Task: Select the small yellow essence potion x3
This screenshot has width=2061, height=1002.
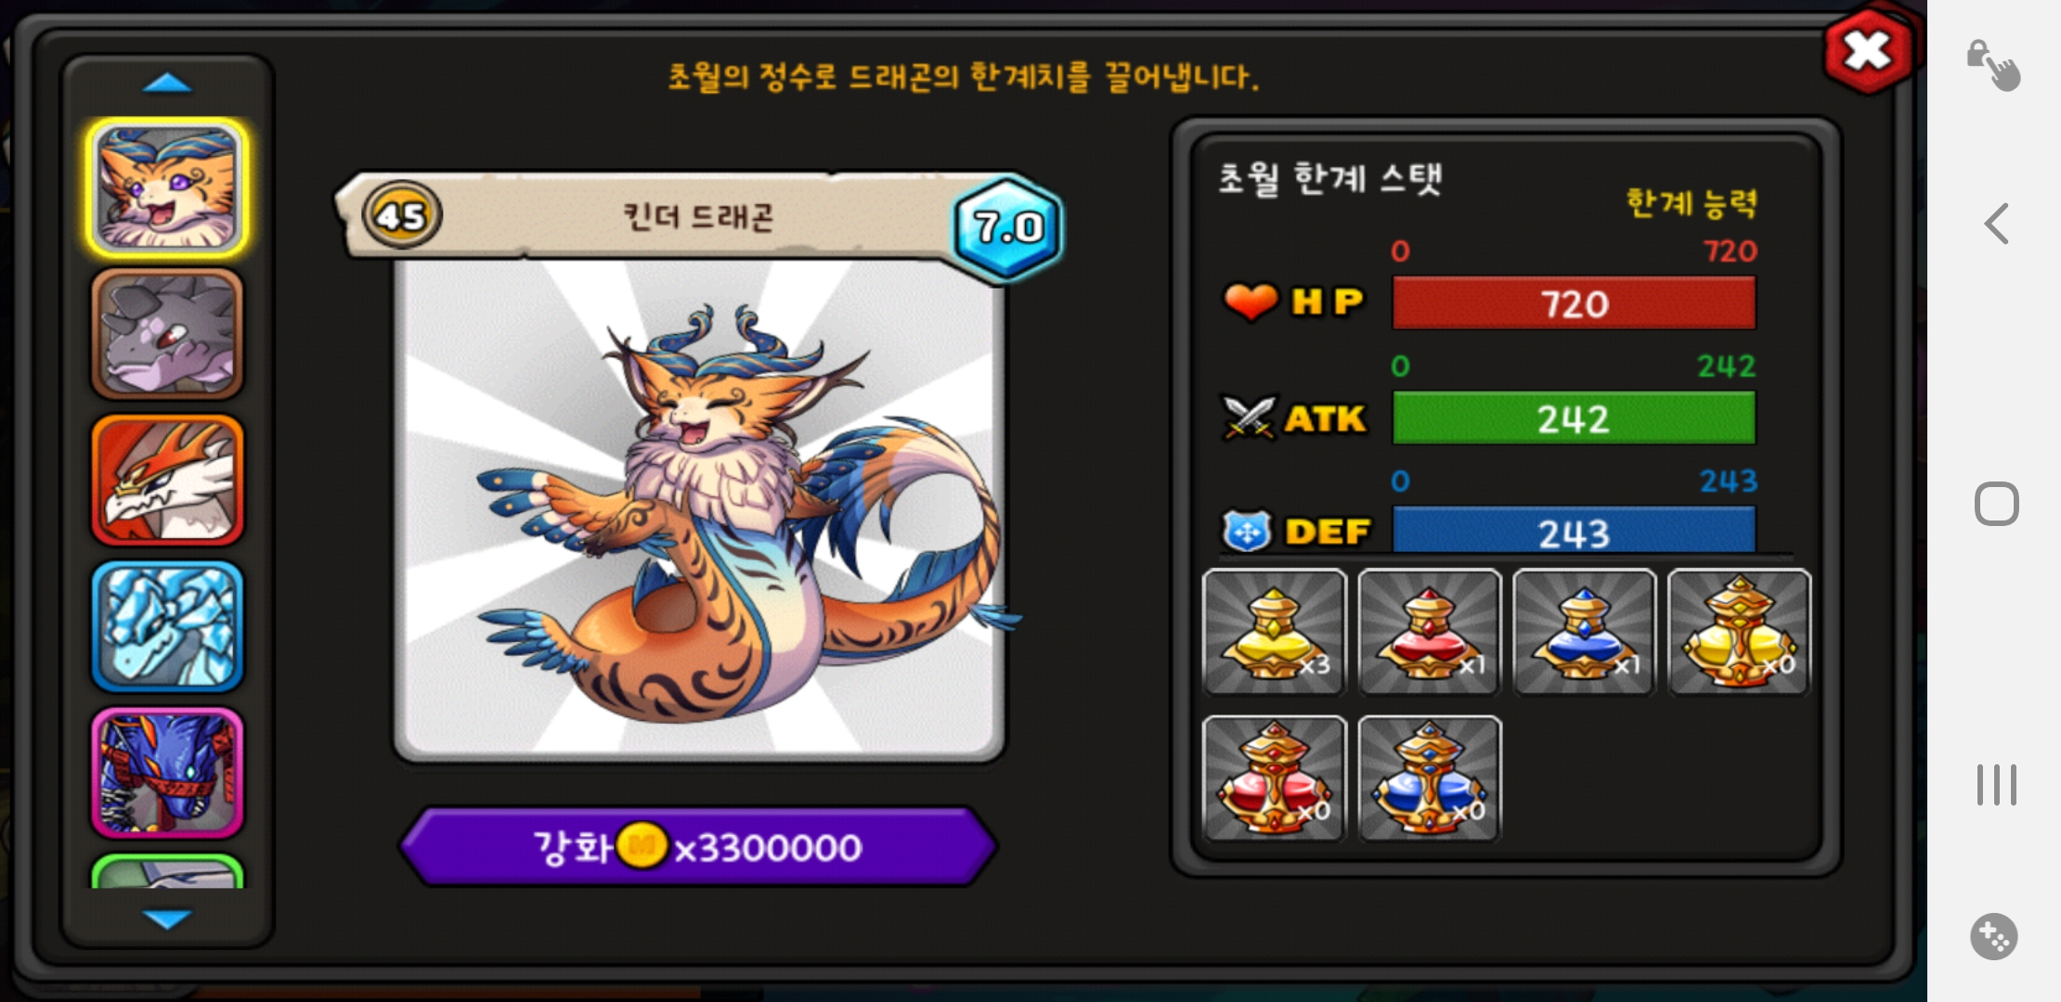Action: coord(1274,632)
